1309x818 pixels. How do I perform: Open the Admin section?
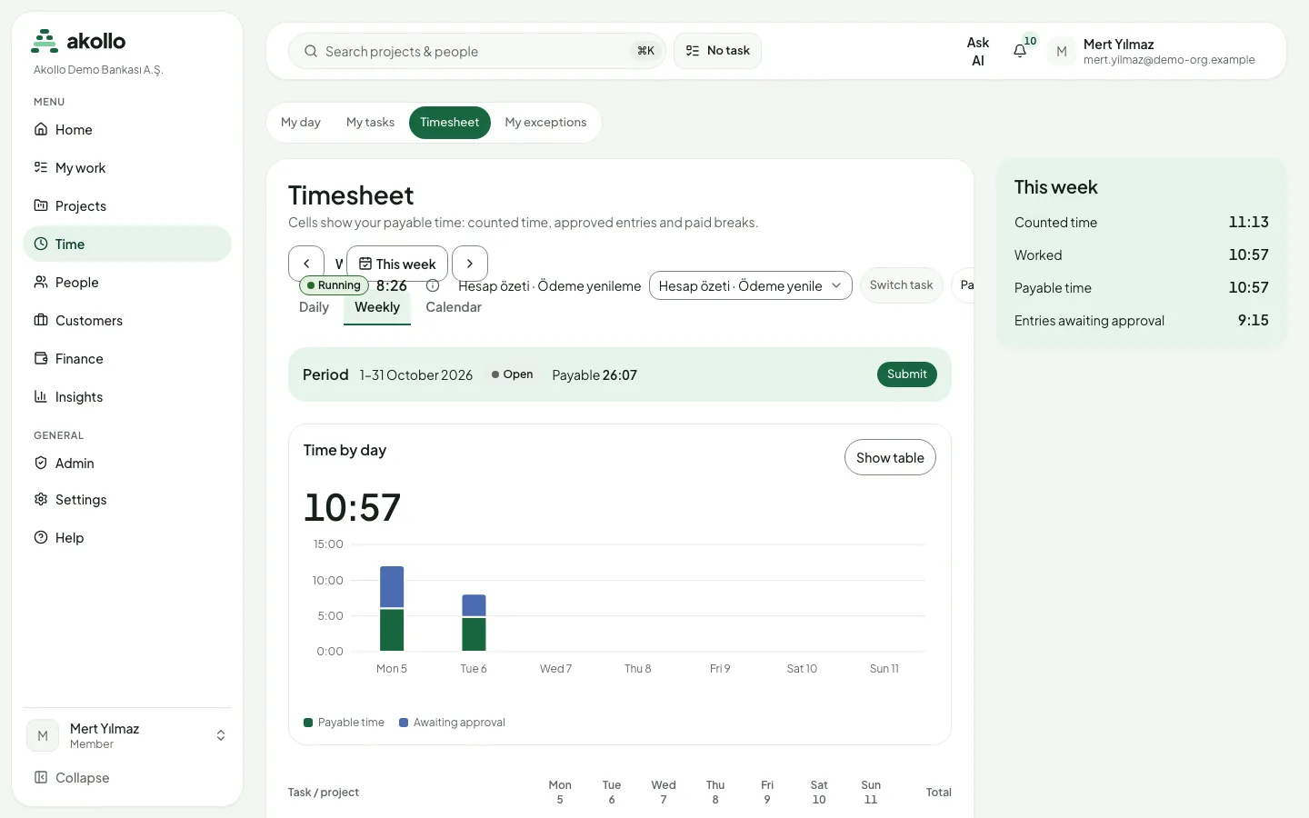click(127, 464)
